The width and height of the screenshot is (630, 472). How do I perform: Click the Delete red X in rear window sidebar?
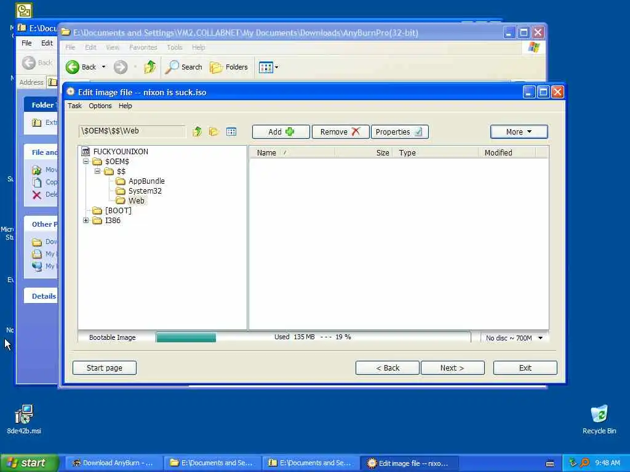(36, 195)
